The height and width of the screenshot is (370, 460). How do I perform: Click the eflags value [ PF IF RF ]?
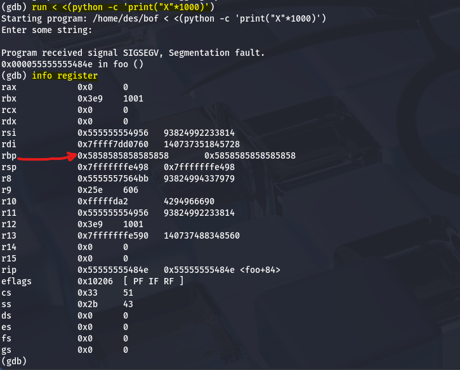pyautogui.click(x=153, y=281)
